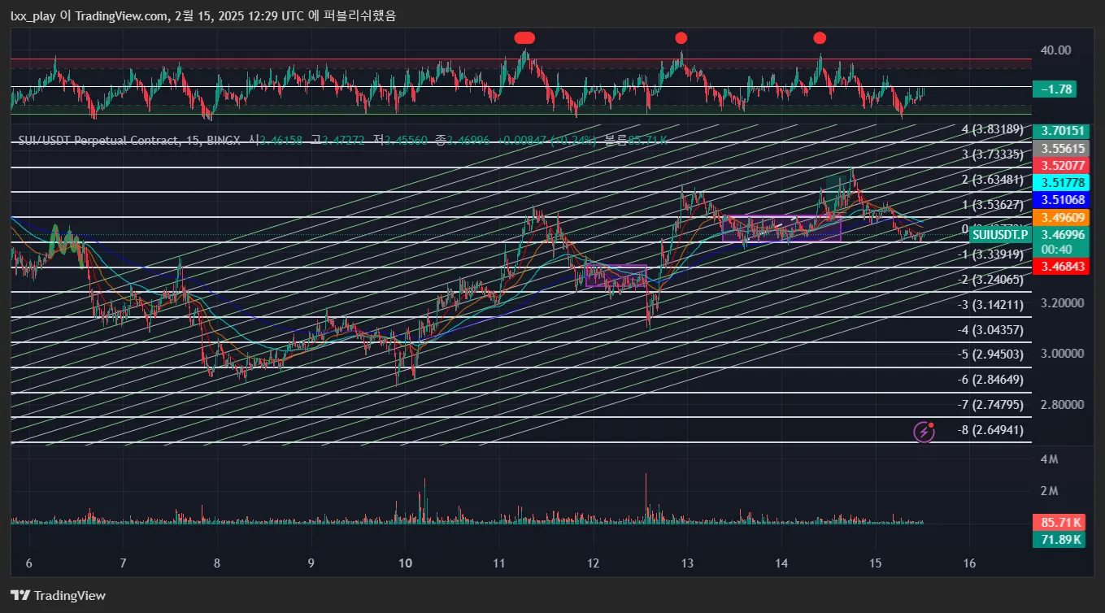
Task: Click Fib level label -6 (2.84649)
Action: [x=990, y=380]
